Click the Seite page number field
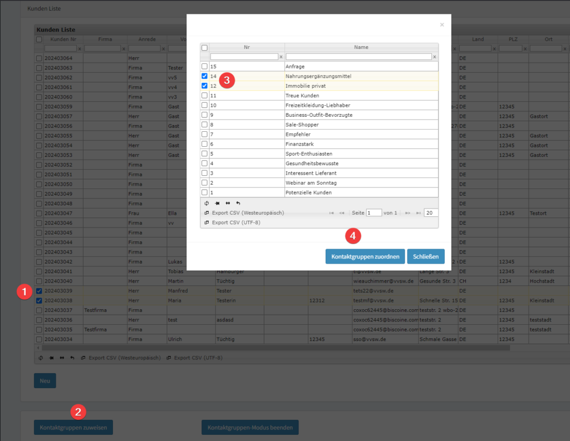570x441 pixels. (374, 213)
